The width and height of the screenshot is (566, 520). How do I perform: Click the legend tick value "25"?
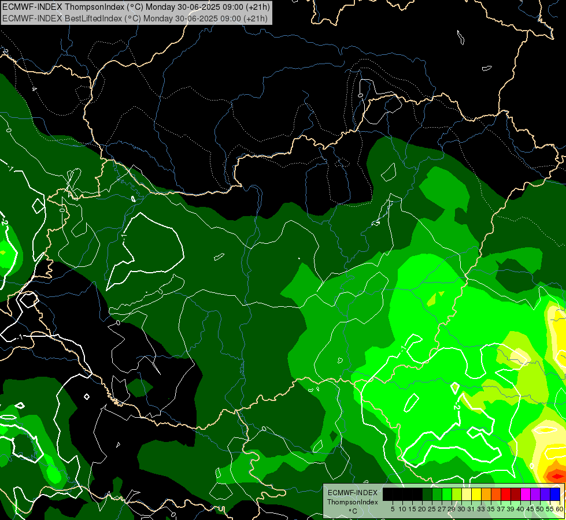click(x=432, y=509)
